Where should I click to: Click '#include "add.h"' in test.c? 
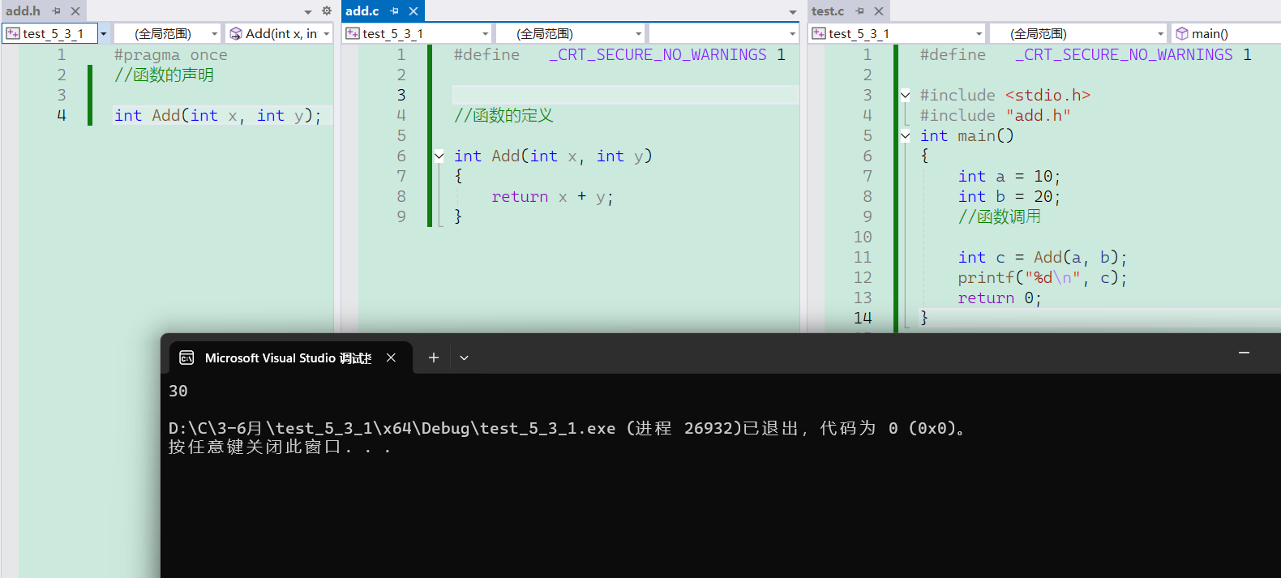click(x=995, y=115)
